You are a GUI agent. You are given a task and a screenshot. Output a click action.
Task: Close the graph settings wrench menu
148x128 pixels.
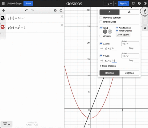tap(145, 11)
